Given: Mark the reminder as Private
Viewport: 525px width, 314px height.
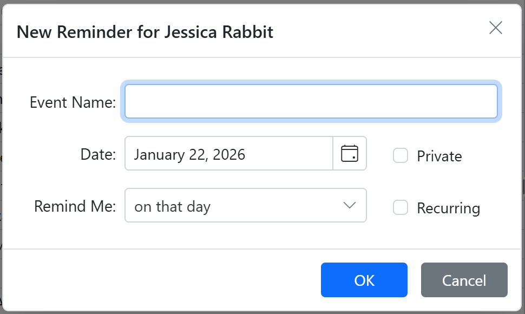Looking at the screenshot, I should point(401,155).
